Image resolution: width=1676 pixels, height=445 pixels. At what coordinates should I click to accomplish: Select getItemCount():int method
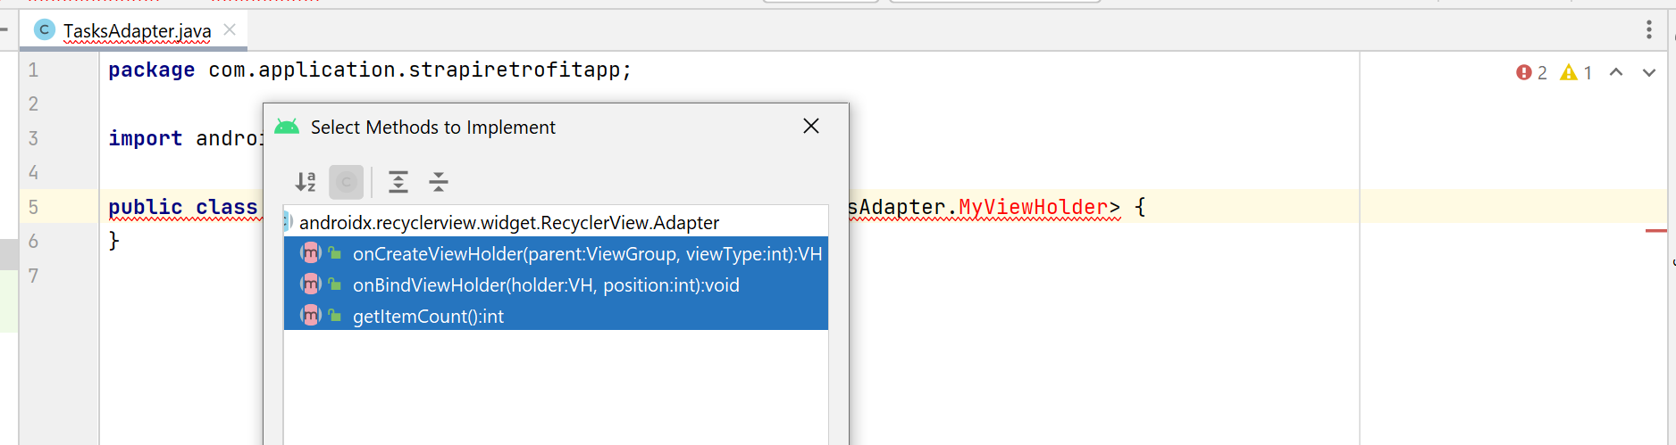click(556, 316)
